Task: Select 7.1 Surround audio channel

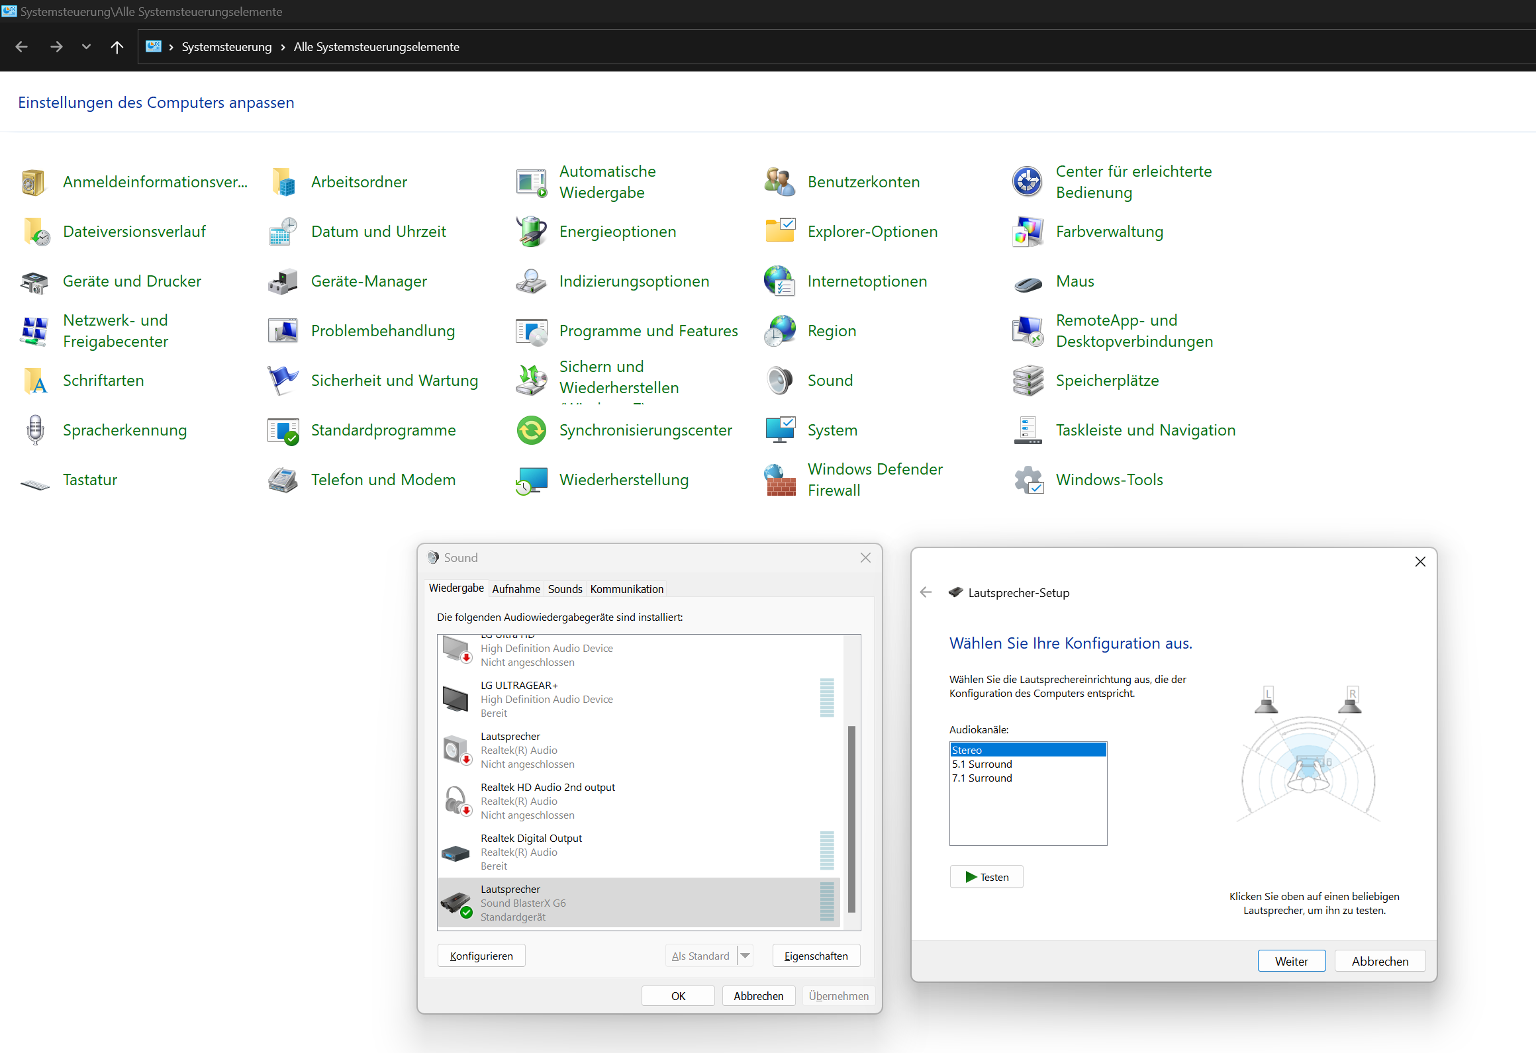Action: (x=982, y=778)
